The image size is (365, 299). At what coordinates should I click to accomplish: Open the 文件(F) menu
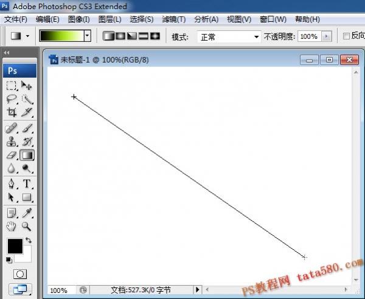pos(16,19)
